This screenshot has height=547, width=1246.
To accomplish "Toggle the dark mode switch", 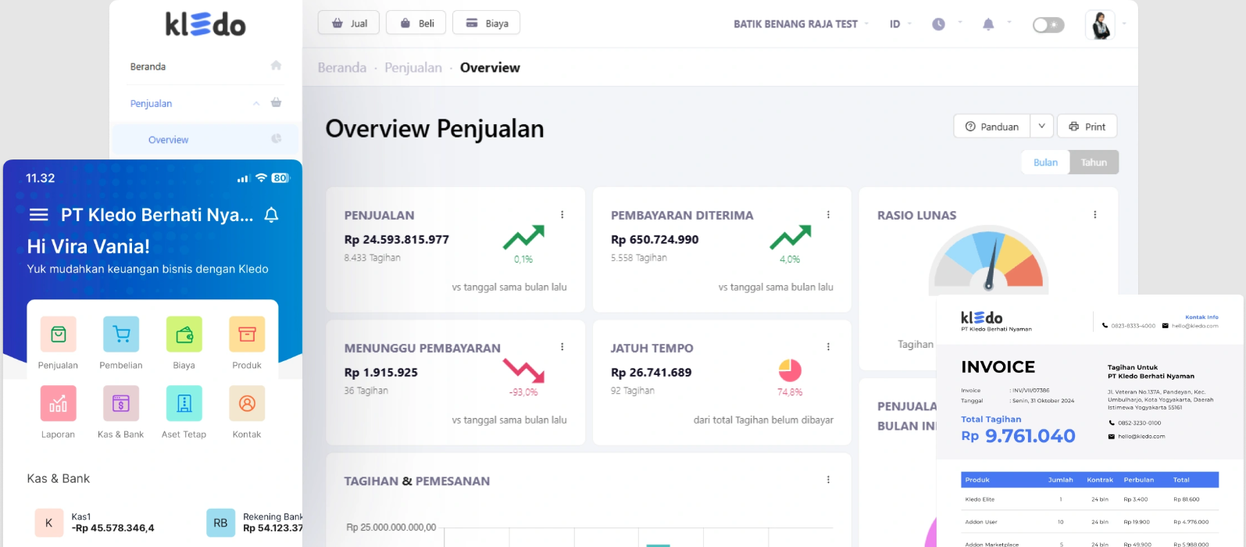I will pos(1048,25).
